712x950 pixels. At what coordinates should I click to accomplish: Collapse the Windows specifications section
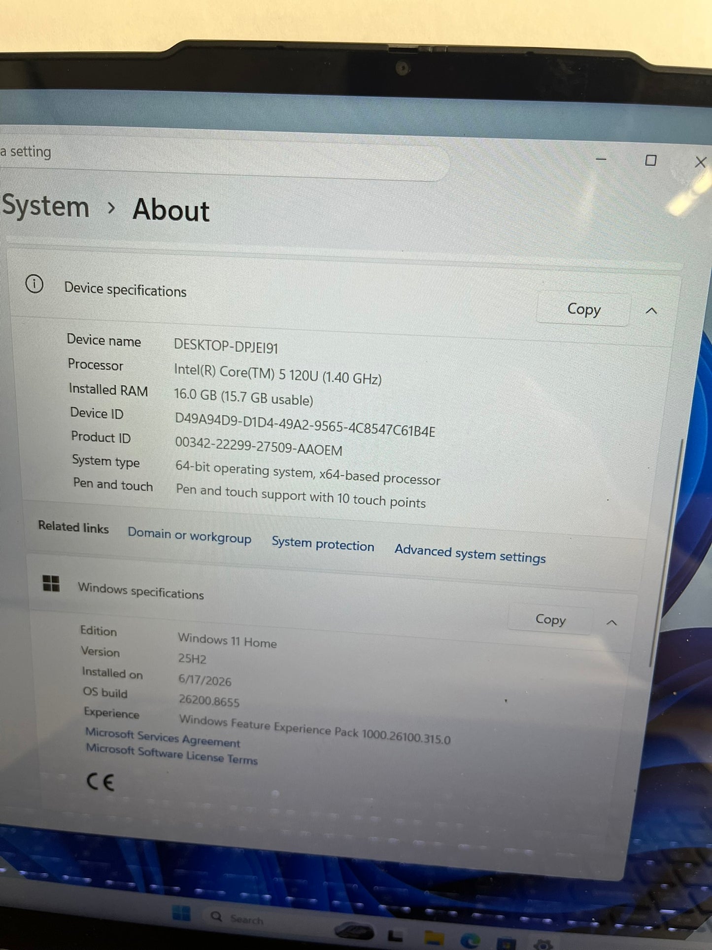click(x=611, y=623)
